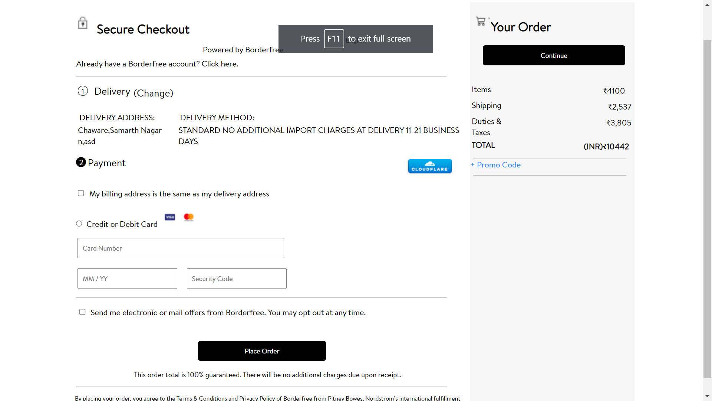
Task: Open the Change delivery options
Action: 154,94
